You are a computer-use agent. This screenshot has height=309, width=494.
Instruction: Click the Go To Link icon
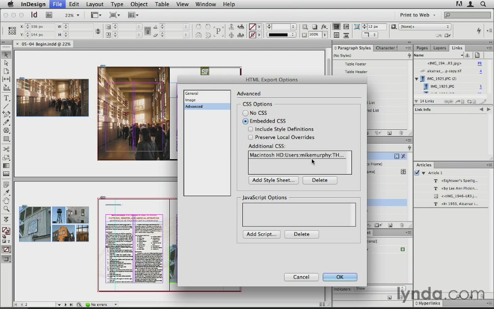(x=458, y=101)
